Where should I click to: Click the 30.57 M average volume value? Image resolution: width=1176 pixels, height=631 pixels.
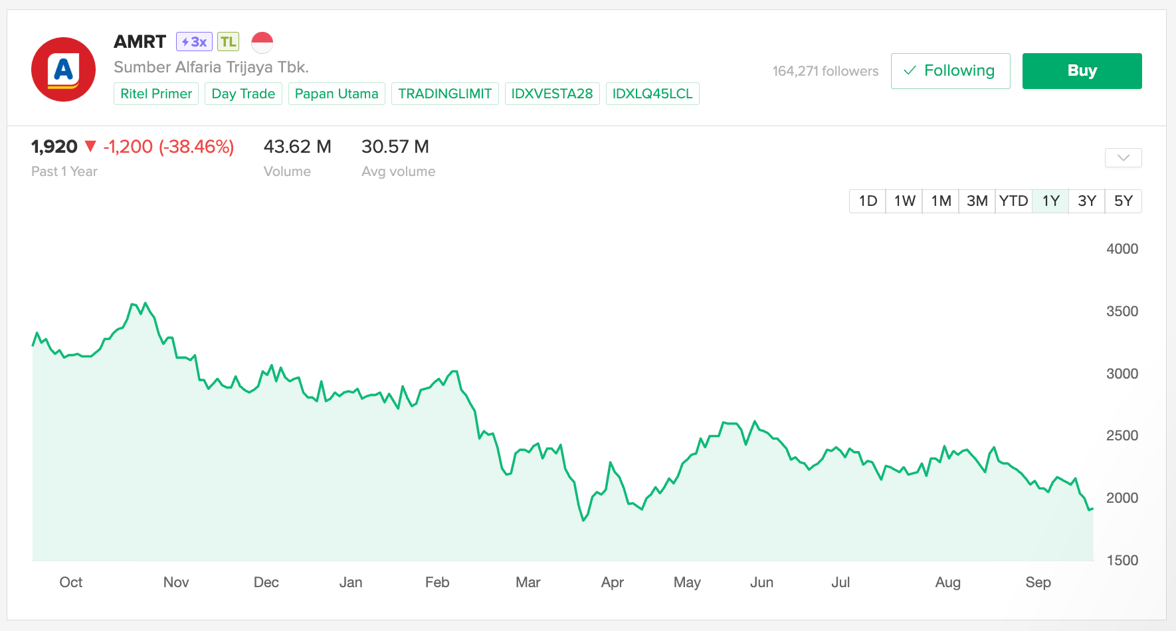click(395, 147)
